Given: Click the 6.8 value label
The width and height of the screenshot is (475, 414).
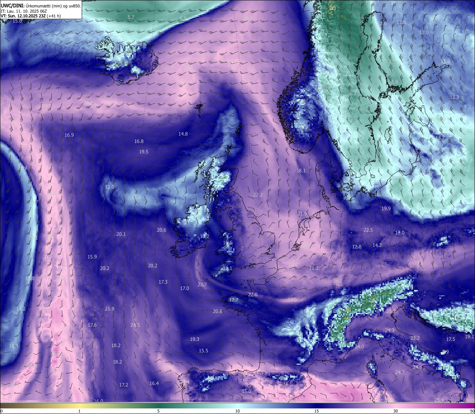Looking at the screenshot, I should pyautogui.click(x=394, y=82).
